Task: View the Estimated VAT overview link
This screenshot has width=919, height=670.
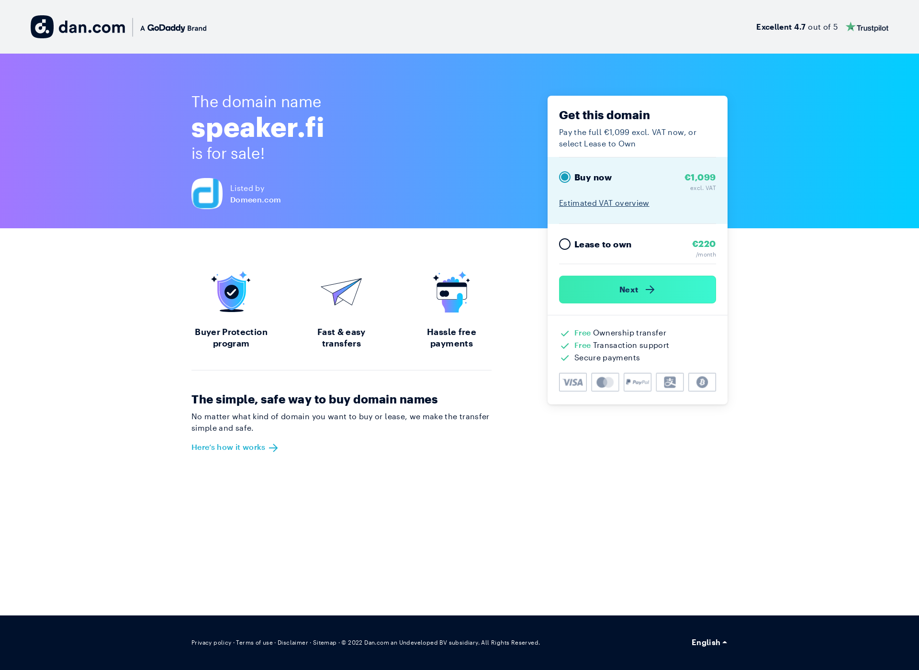Action: [604, 202]
